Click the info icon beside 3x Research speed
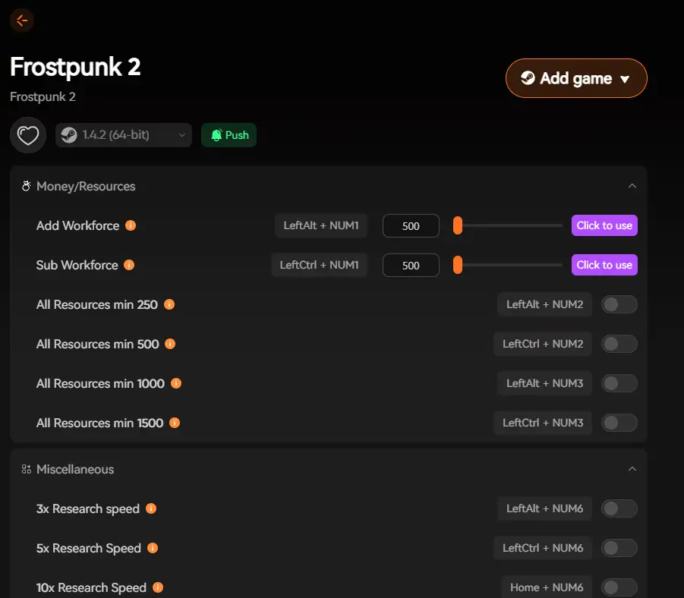Screen dimensions: 684x598 pos(151,508)
